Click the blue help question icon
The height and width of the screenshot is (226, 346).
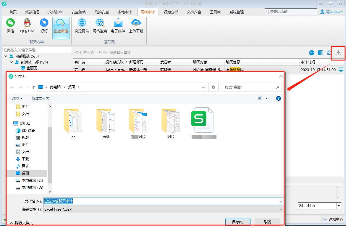pyautogui.click(x=279, y=98)
